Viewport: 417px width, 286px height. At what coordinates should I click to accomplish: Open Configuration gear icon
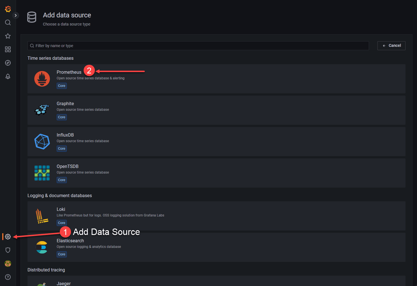tap(8, 237)
